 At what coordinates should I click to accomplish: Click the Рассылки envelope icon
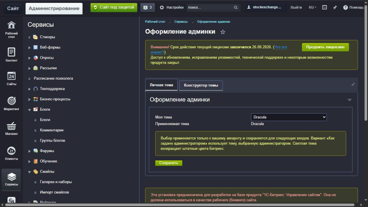click(35, 68)
